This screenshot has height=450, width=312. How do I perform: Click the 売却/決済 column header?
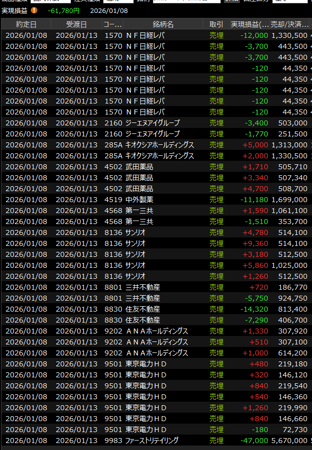290,24
